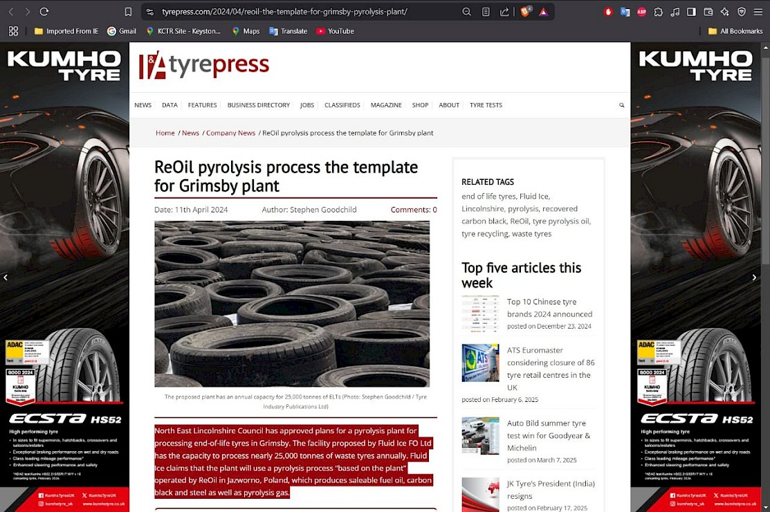Go to Home breadcrumb link
Viewport: 770px width, 512px height.
(x=165, y=133)
